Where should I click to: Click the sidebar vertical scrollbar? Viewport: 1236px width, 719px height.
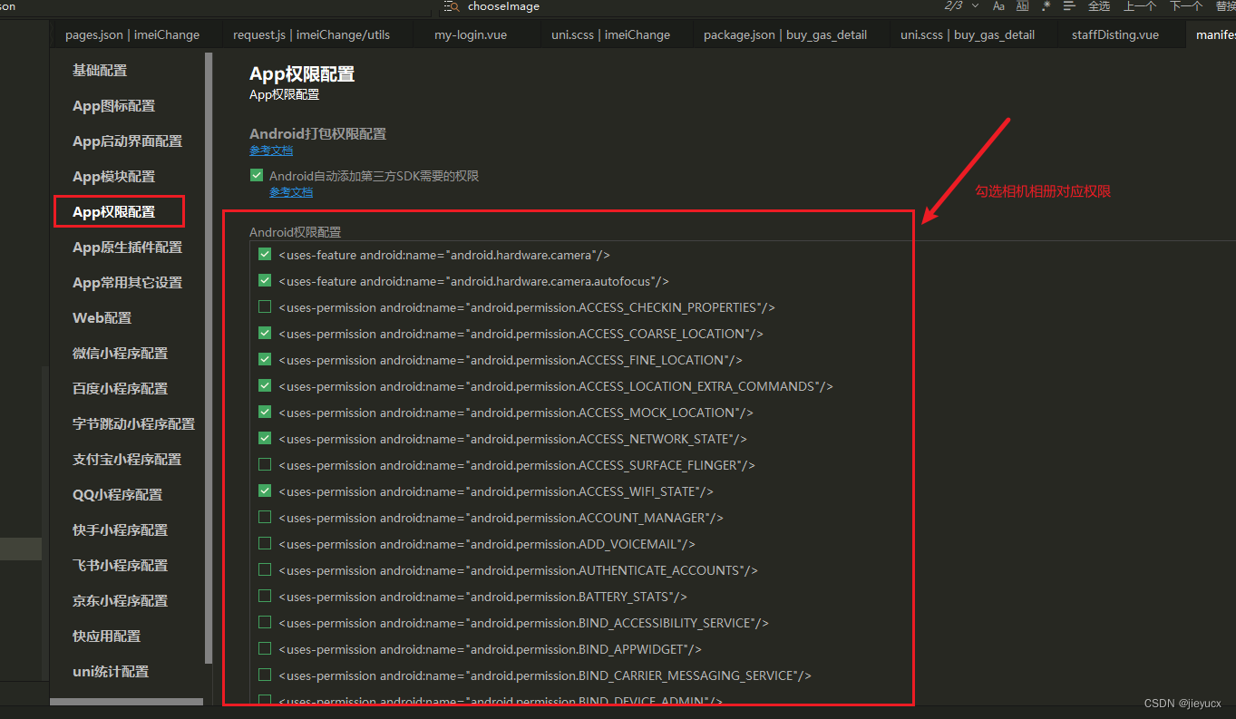(209, 358)
